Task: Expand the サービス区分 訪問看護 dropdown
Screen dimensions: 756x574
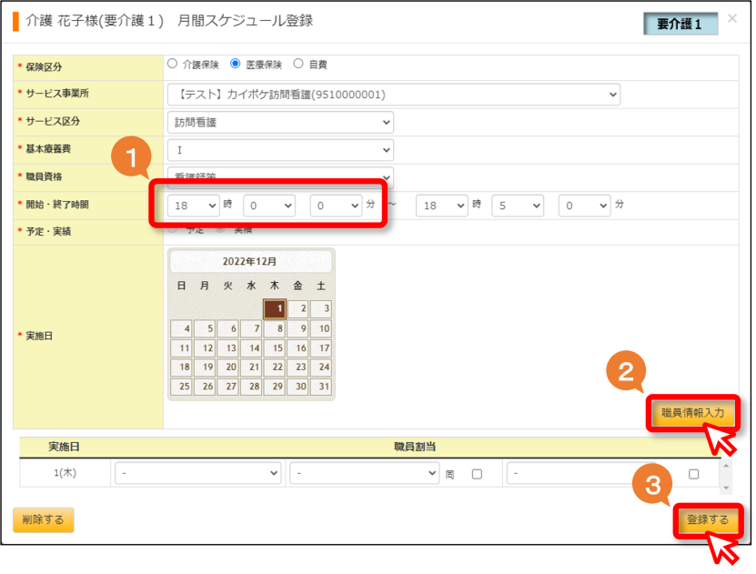Action: point(280,123)
